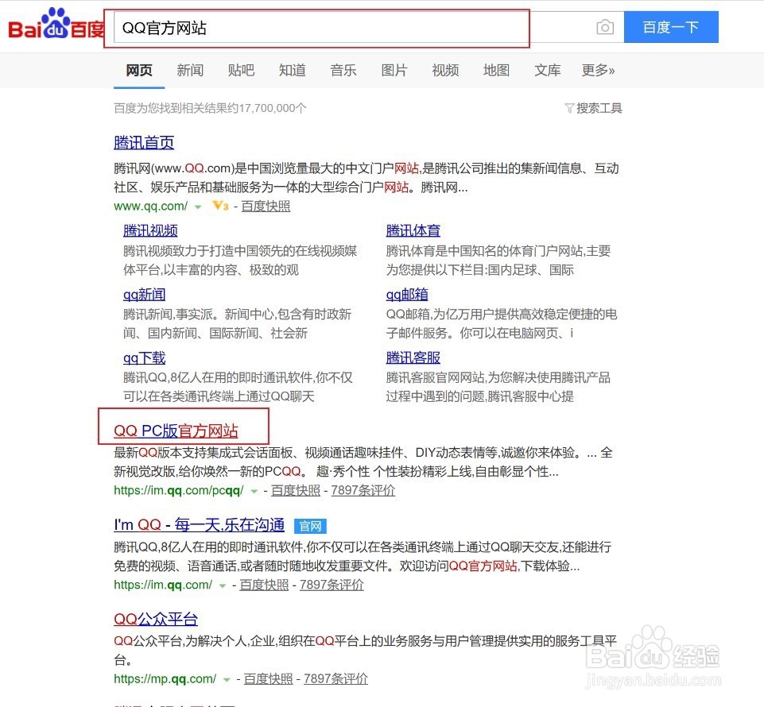Click the description starting QQ邮箱,为亿万用户
Image resolution: width=764 pixels, height=707 pixels.
pyautogui.click(x=502, y=324)
